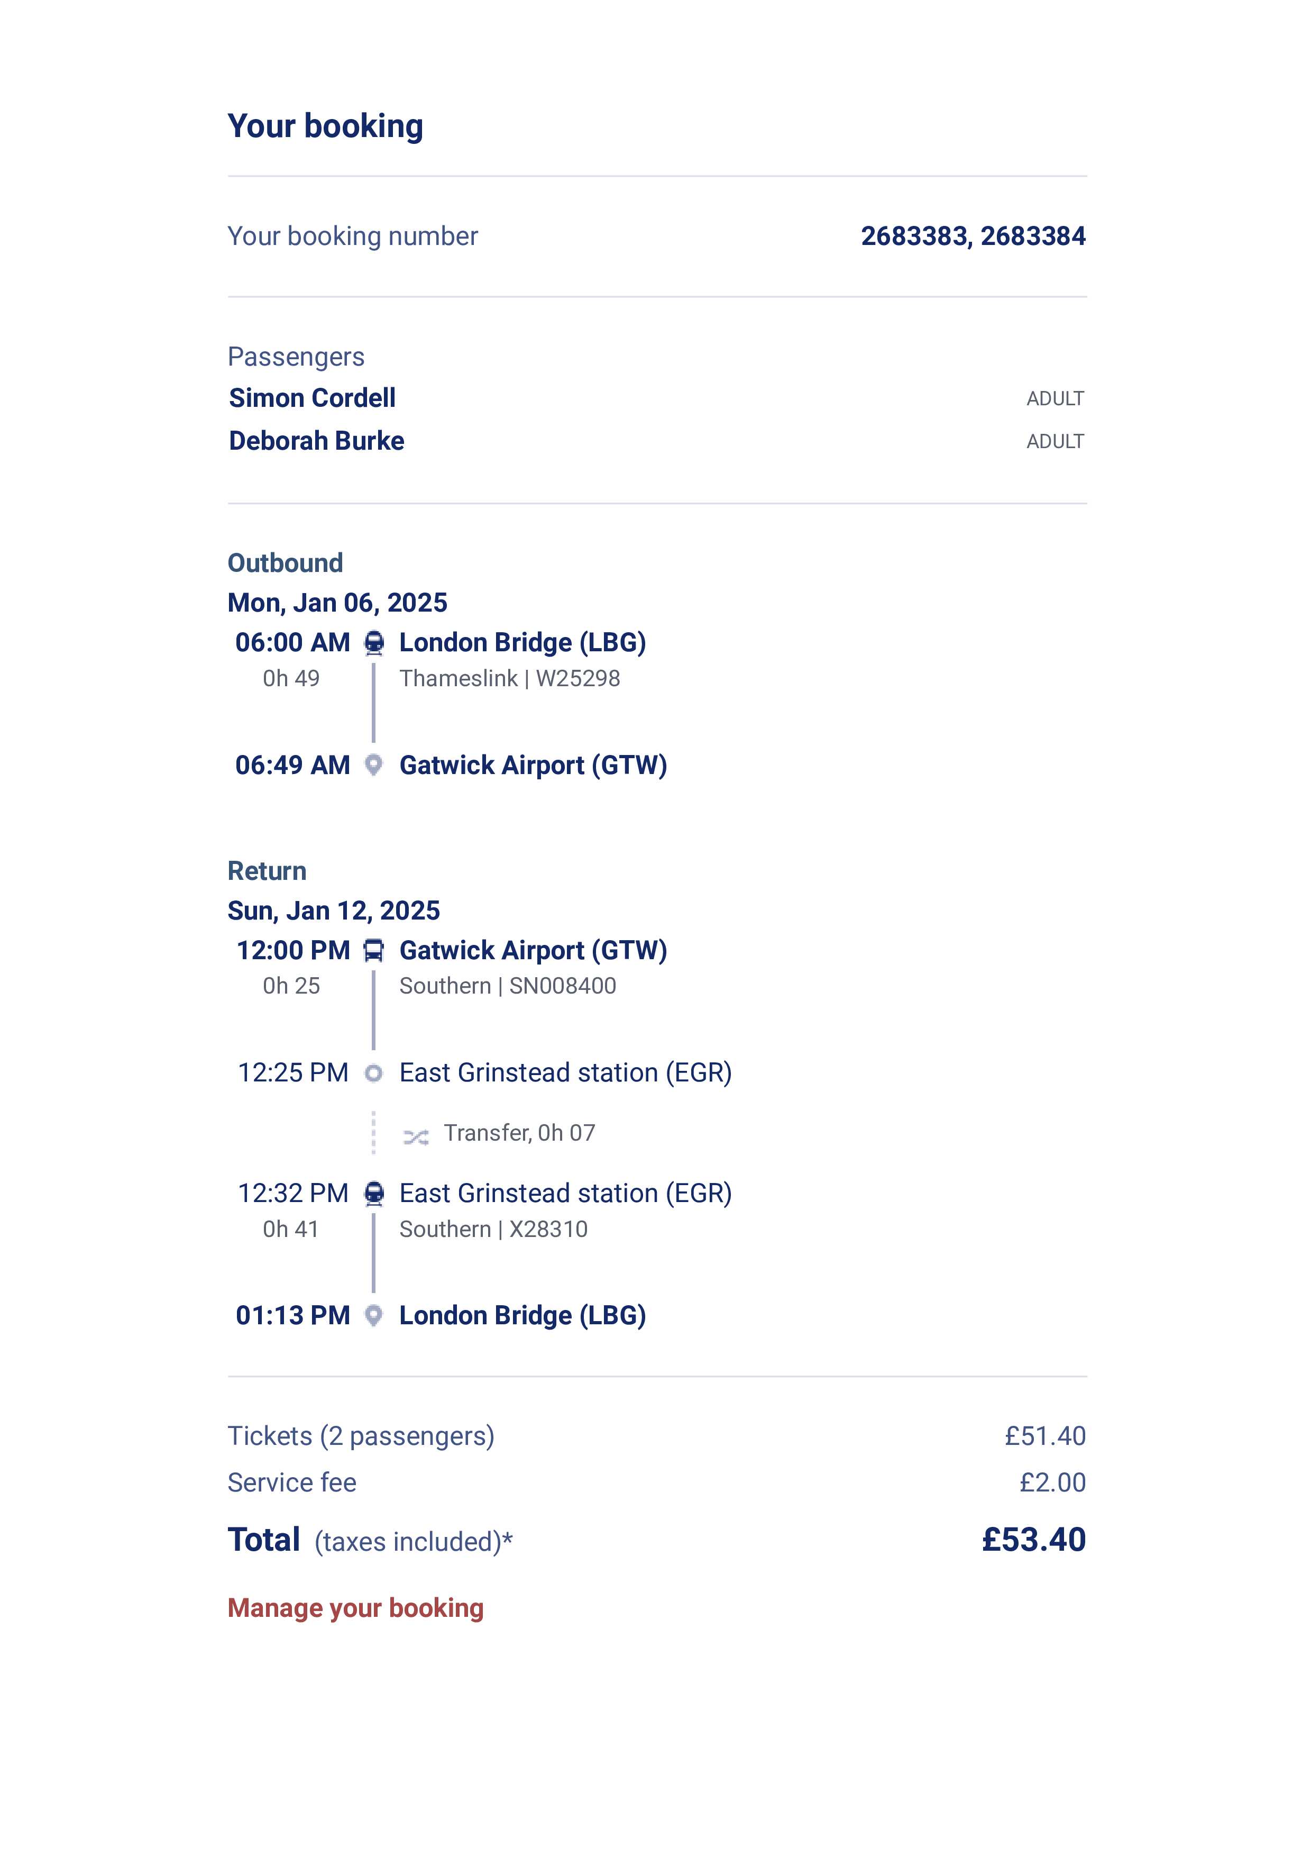Select passenger name Deborah Burke
The image size is (1311, 1856).
pos(317,441)
